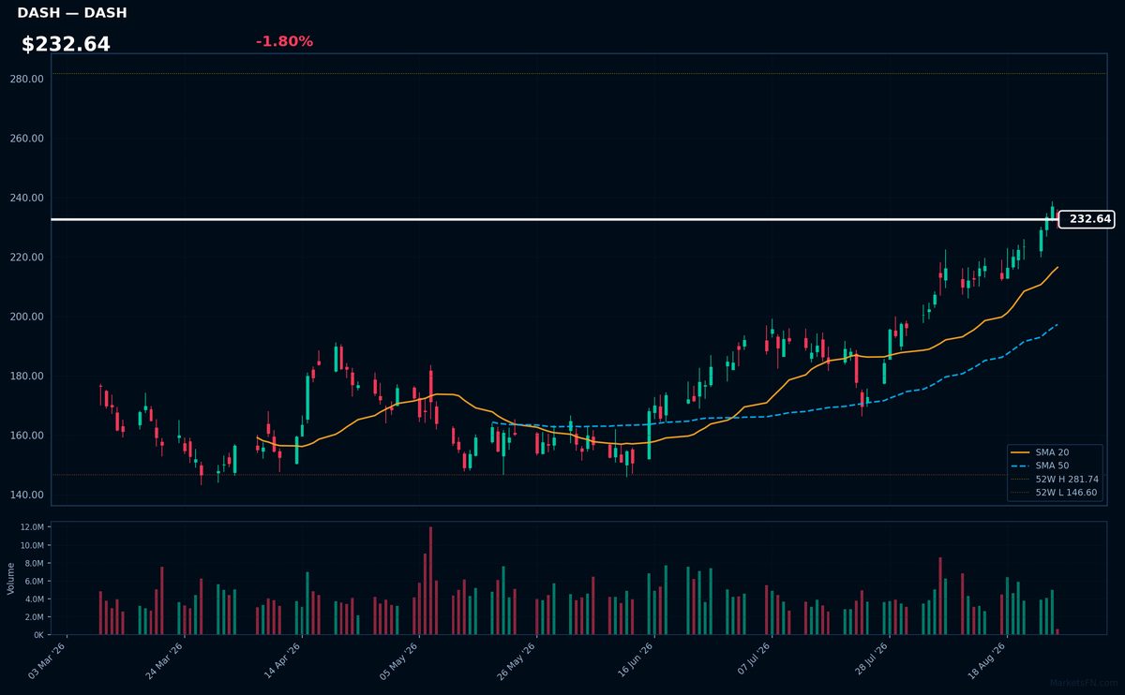Click the 52W H 281.74 legend entry
The image size is (1125, 695).
pos(1055,479)
